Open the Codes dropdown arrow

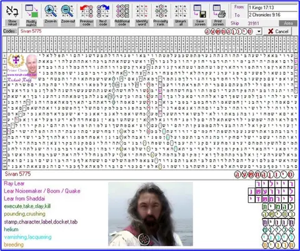click(259, 31)
